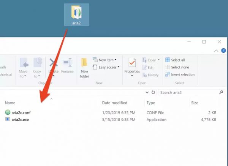Open the Help question mark icon
The image size is (228, 166).
tap(223, 51)
